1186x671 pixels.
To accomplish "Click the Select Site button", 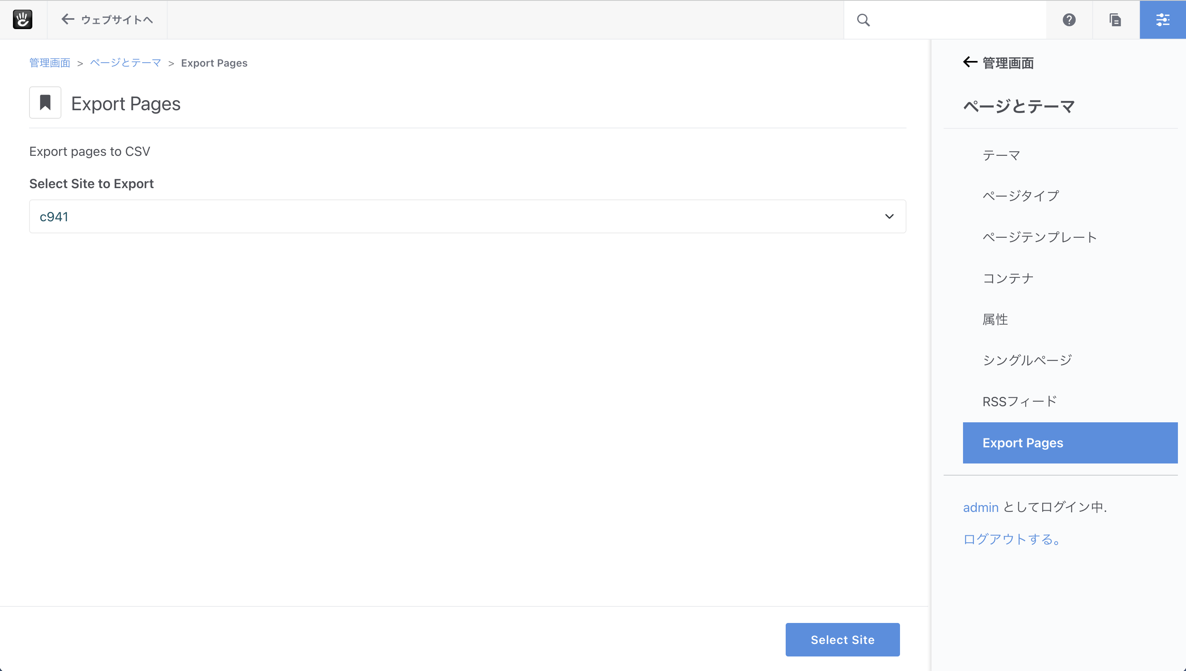I will [x=843, y=640].
